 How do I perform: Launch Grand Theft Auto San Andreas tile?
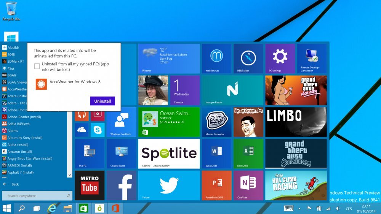pos(296,154)
